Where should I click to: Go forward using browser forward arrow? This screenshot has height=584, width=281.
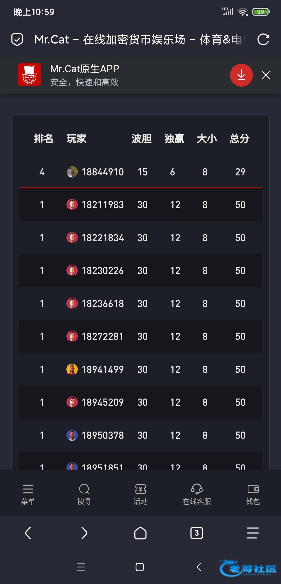coord(84,533)
